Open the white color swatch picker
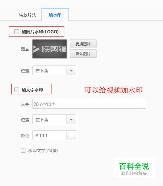The width and height of the screenshot is (163, 186). 71,135
